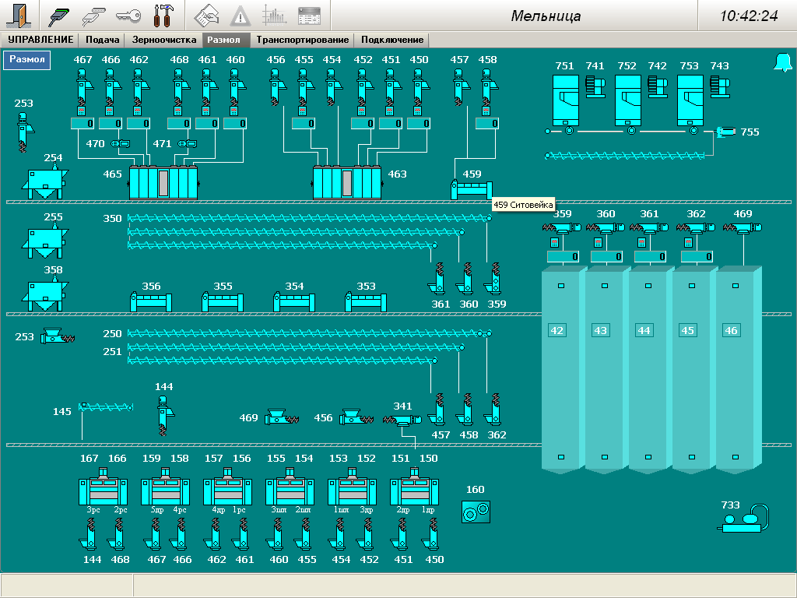Click the Размол screen label button

point(27,60)
